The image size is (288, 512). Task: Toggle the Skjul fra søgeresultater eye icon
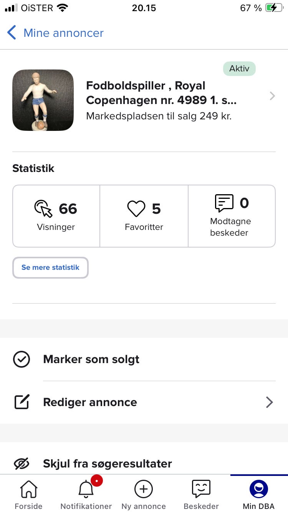point(22,464)
